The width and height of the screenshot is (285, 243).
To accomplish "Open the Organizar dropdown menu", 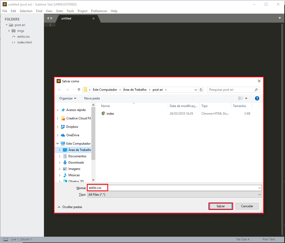I will coord(68,98).
